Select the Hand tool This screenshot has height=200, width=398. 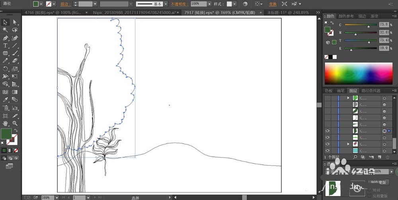tap(5, 124)
